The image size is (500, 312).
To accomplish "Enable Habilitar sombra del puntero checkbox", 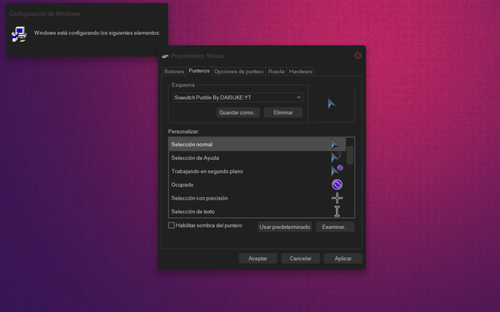I will point(171,225).
